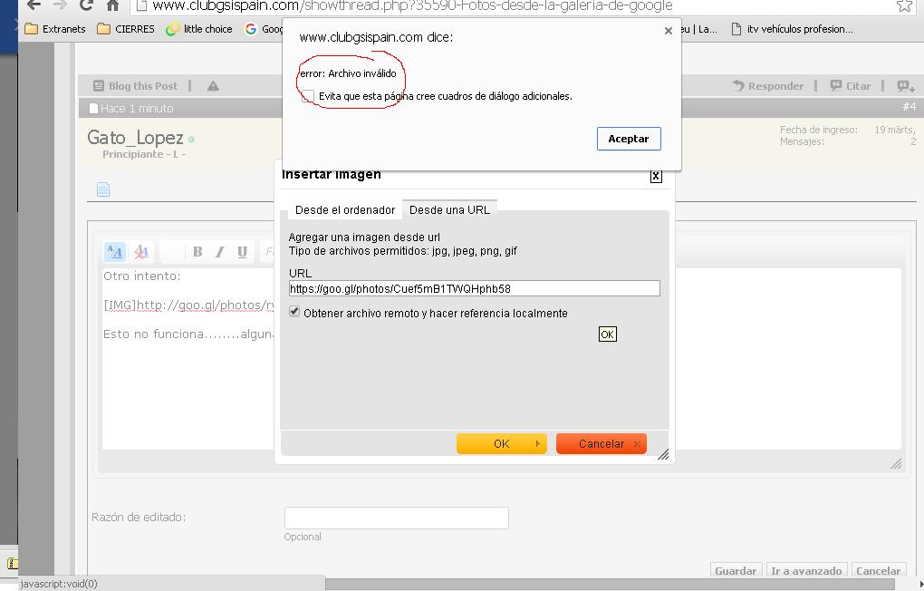
Task: Click the URL input field
Action: pyautogui.click(x=474, y=288)
